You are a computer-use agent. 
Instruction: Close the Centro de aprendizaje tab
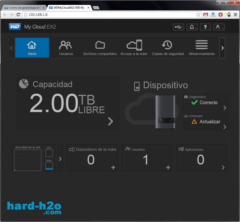pos(44,8)
